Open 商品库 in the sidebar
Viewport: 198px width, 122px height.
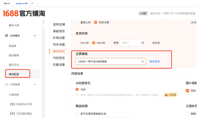coord(13,46)
